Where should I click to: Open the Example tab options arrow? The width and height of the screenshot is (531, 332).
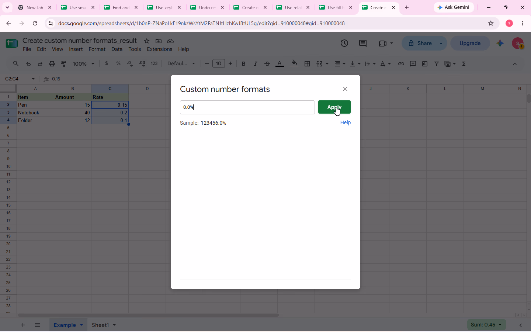tap(81, 325)
